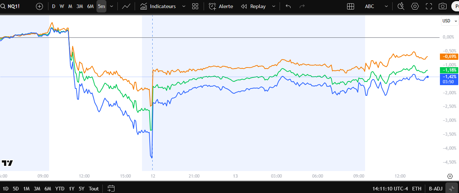The height and width of the screenshot is (193, 459).
Task: Toggle the ETH session setting
Action: [x=417, y=189]
